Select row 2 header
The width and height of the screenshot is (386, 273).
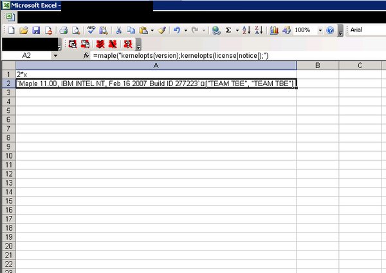pos(8,84)
